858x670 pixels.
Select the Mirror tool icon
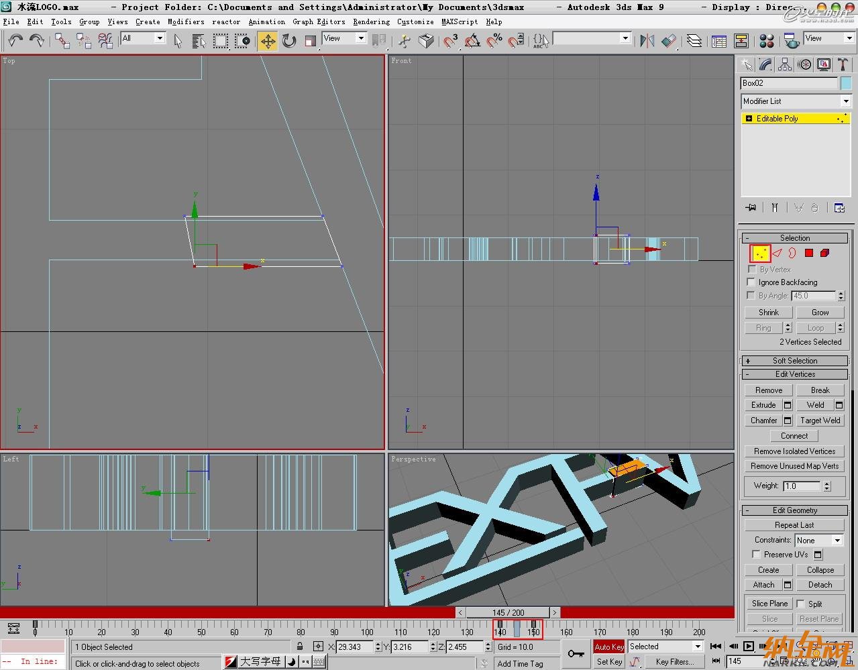[x=647, y=41]
